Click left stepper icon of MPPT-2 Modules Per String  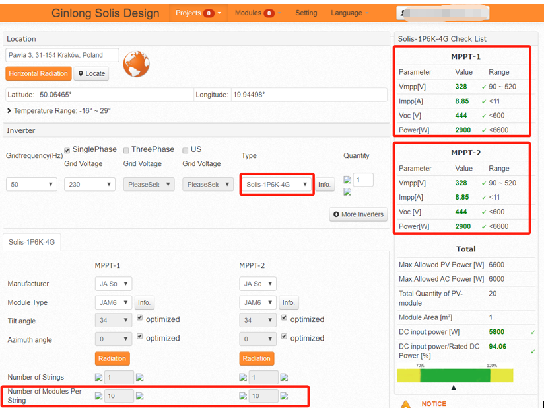tap(243, 395)
